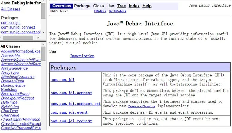Open the Tree navigation link
Viewport: 232px width, 133px height.
(x=122, y=6)
